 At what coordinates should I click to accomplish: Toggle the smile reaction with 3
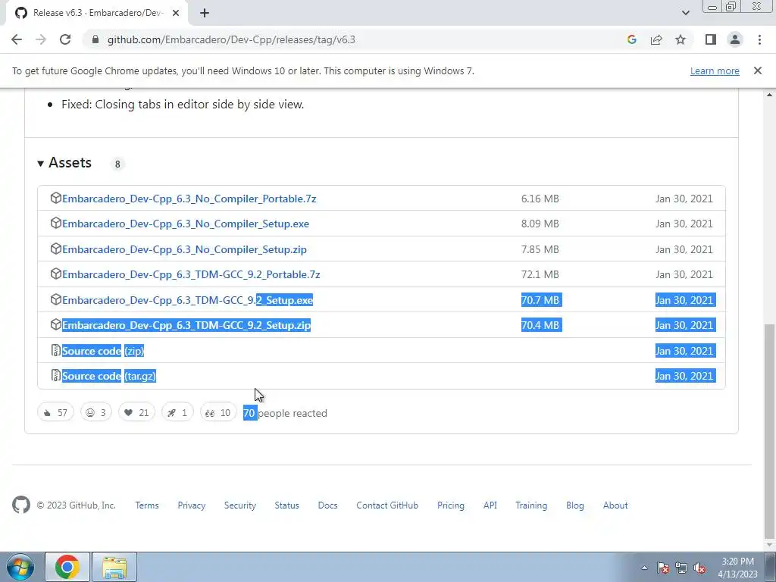coord(96,412)
